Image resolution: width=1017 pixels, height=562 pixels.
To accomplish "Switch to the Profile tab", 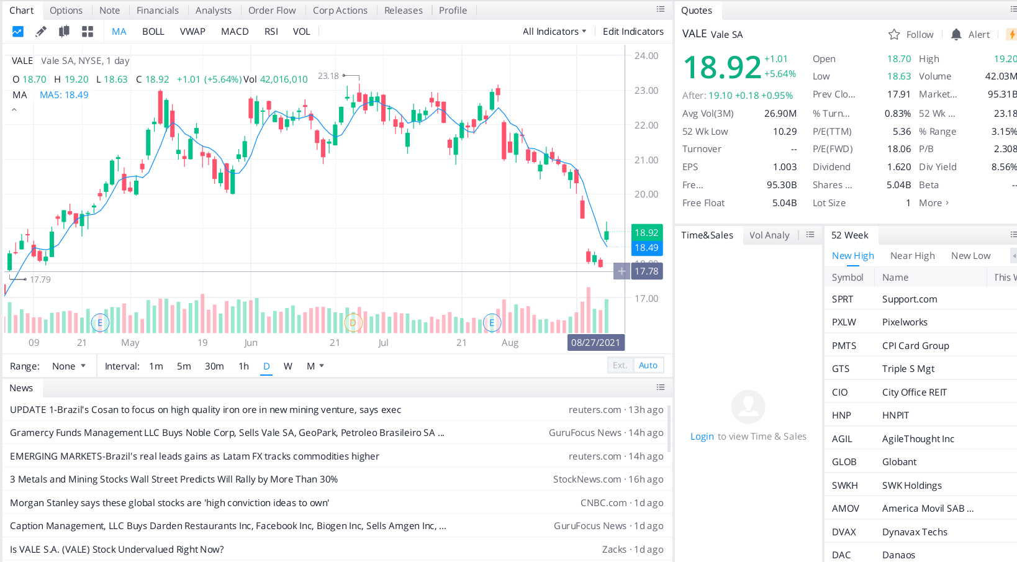I will (453, 11).
